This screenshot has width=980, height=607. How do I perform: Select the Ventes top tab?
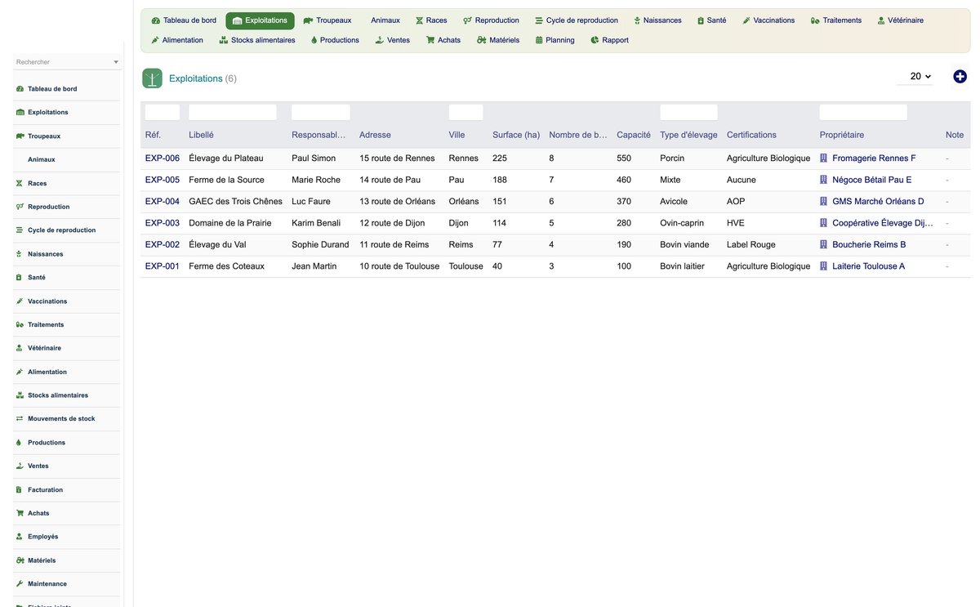(393, 40)
